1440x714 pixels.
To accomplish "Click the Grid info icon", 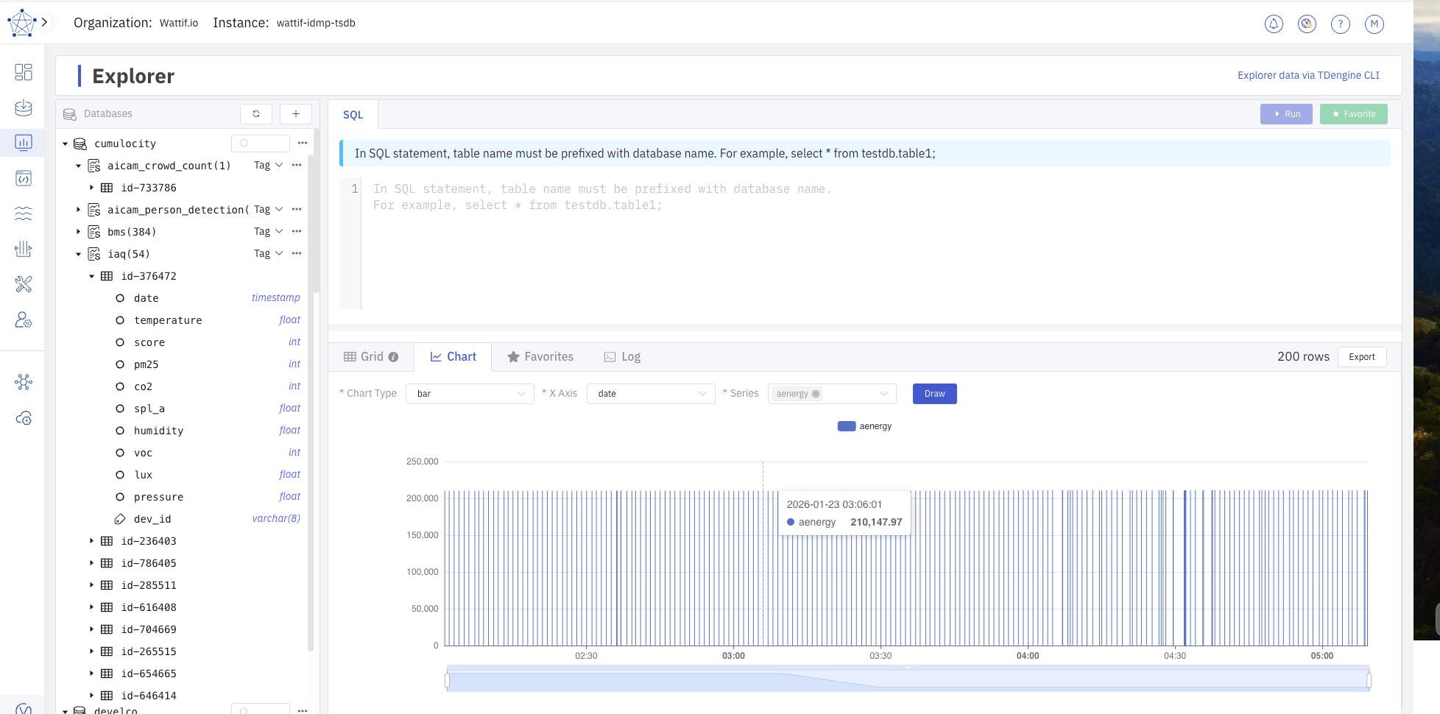I will pyautogui.click(x=393, y=357).
